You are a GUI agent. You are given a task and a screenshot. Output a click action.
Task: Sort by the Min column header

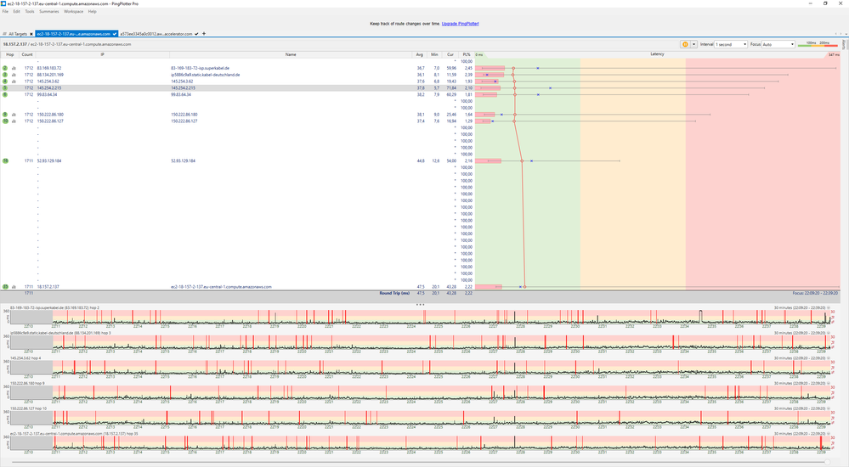pos(434,54)
